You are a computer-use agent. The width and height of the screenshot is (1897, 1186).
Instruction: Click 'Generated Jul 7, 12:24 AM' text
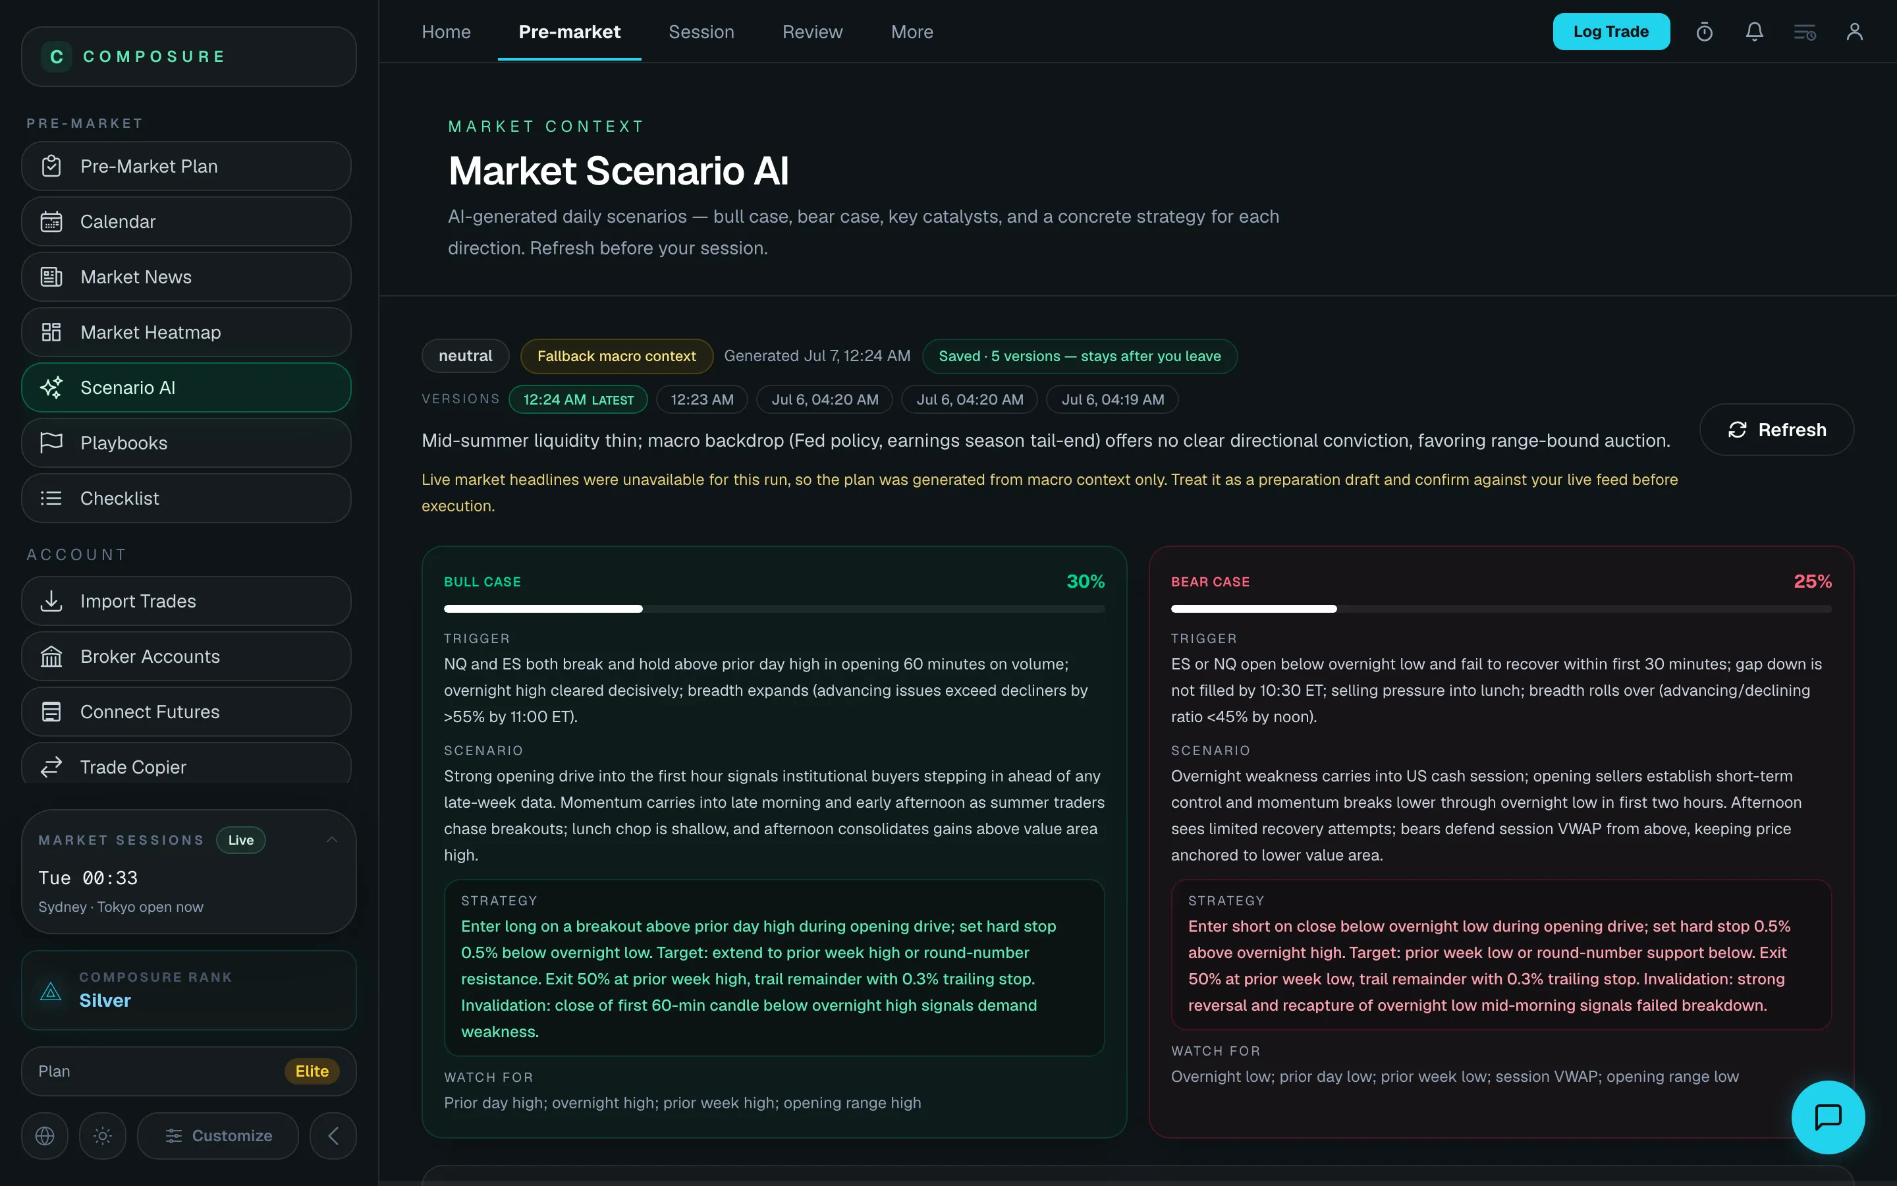pyautogui.click(x=817, y=356)
